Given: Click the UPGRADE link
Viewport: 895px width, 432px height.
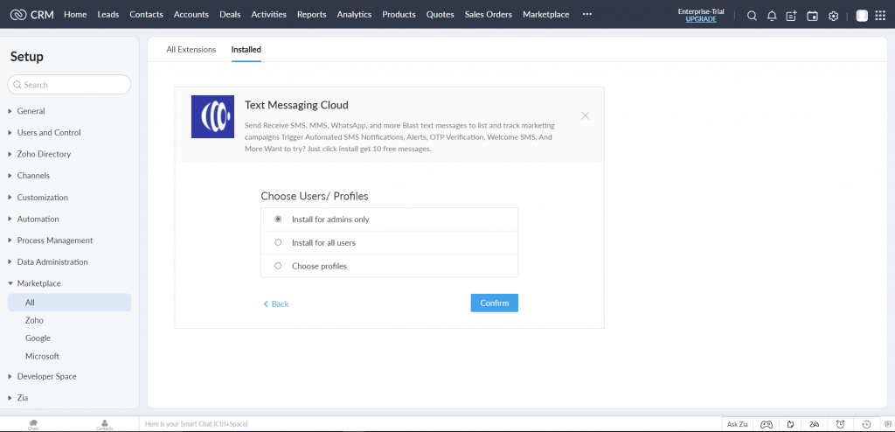Looking at the screenshot, I should click(x=701, y=19).
